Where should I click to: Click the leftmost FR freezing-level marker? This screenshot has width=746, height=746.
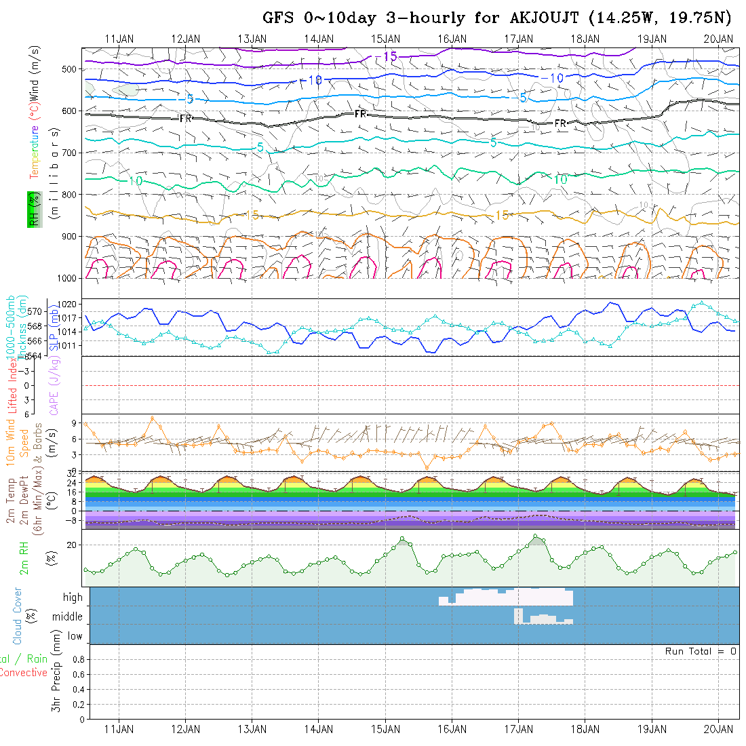point(186,119)
